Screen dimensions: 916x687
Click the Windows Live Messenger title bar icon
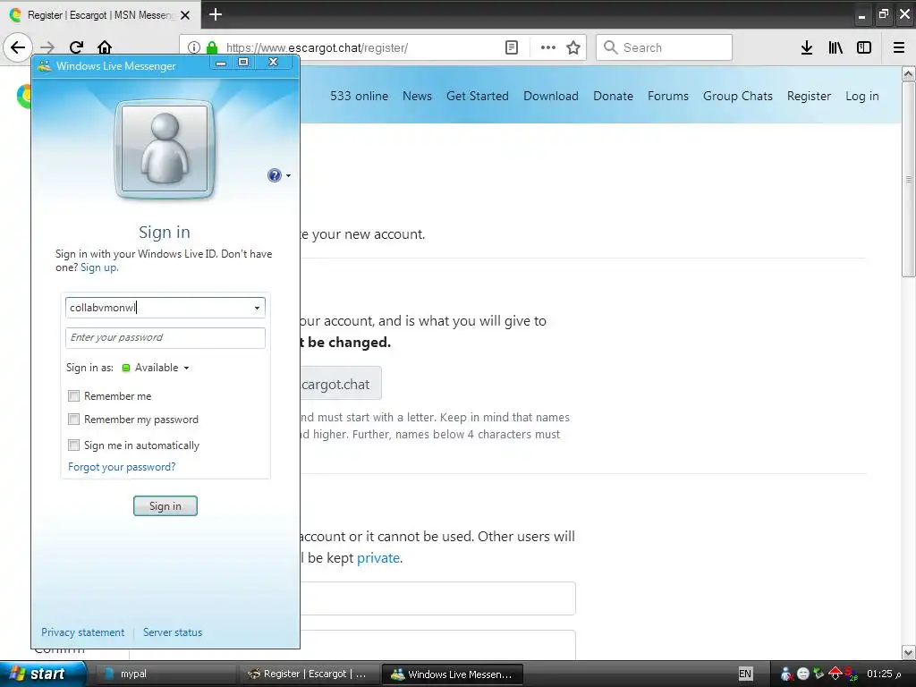click(x=45, y=65)
